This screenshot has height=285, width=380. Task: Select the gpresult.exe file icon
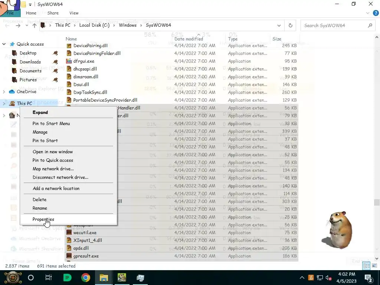(69, 256)
